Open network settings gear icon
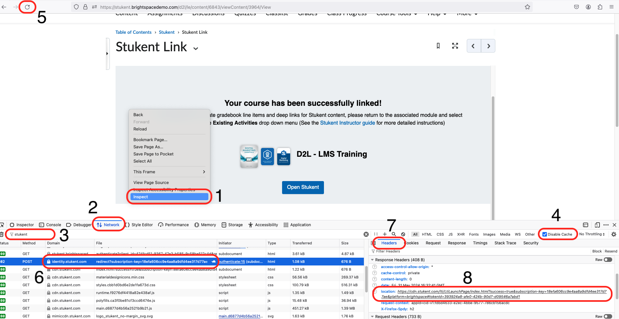This screenshot has height=319, width=619. pos(614,234)
